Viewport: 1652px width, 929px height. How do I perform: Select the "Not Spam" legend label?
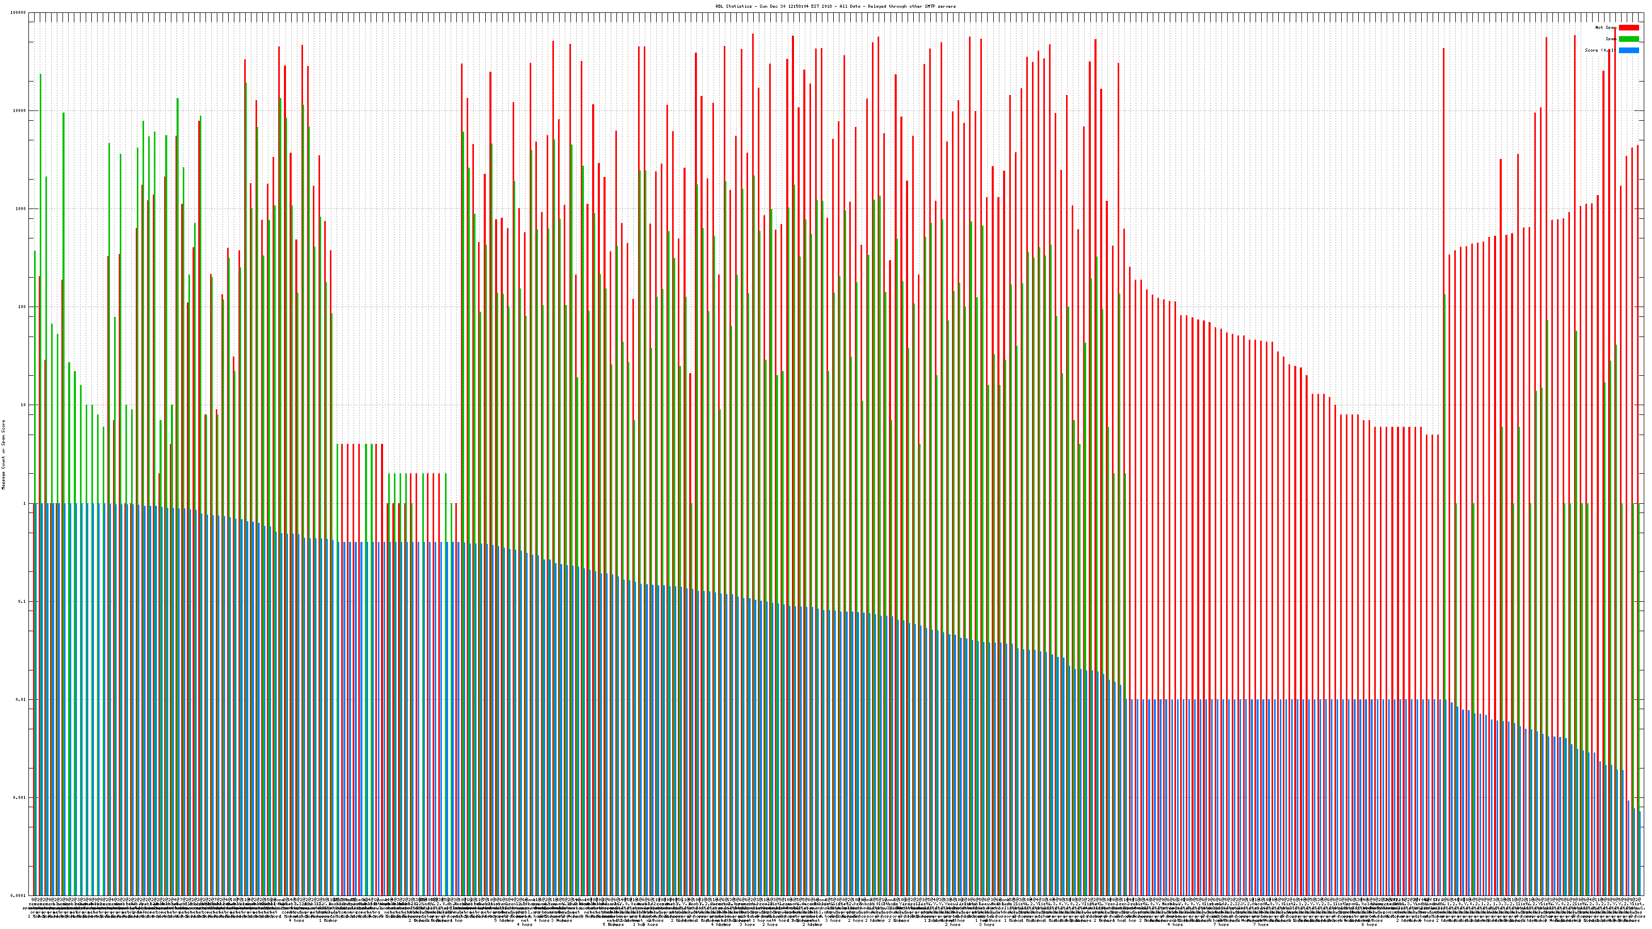click(1606, 27)
